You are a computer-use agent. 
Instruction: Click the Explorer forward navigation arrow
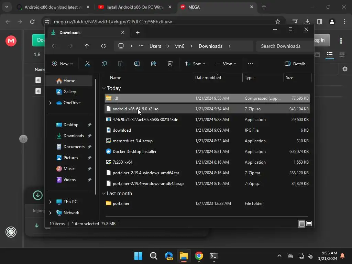coord(70,46)
